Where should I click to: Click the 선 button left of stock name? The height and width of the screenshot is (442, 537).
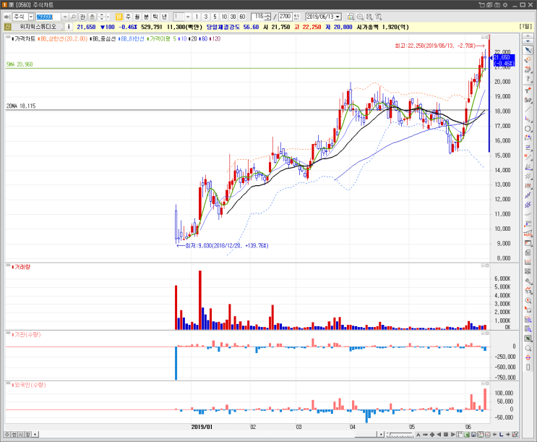pyautogui.click(x=8, y=27)
